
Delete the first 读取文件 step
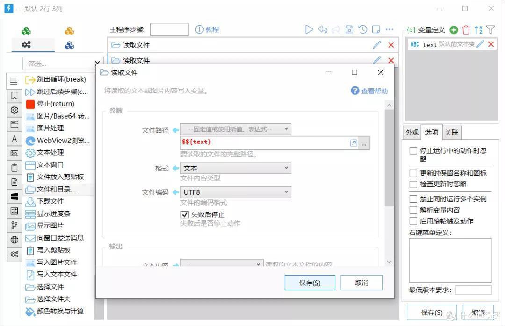click(x=391, y=45)
